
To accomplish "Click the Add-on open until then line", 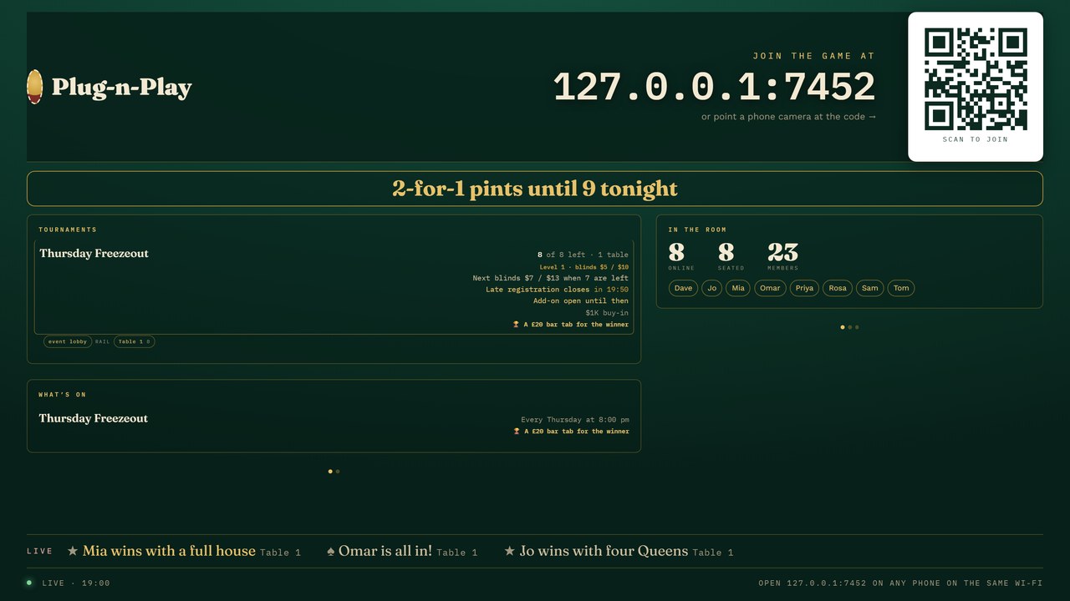I will (581, 301).
